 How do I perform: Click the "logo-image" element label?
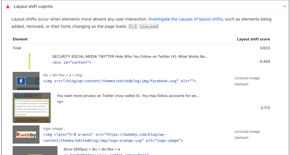pos(53,129)
